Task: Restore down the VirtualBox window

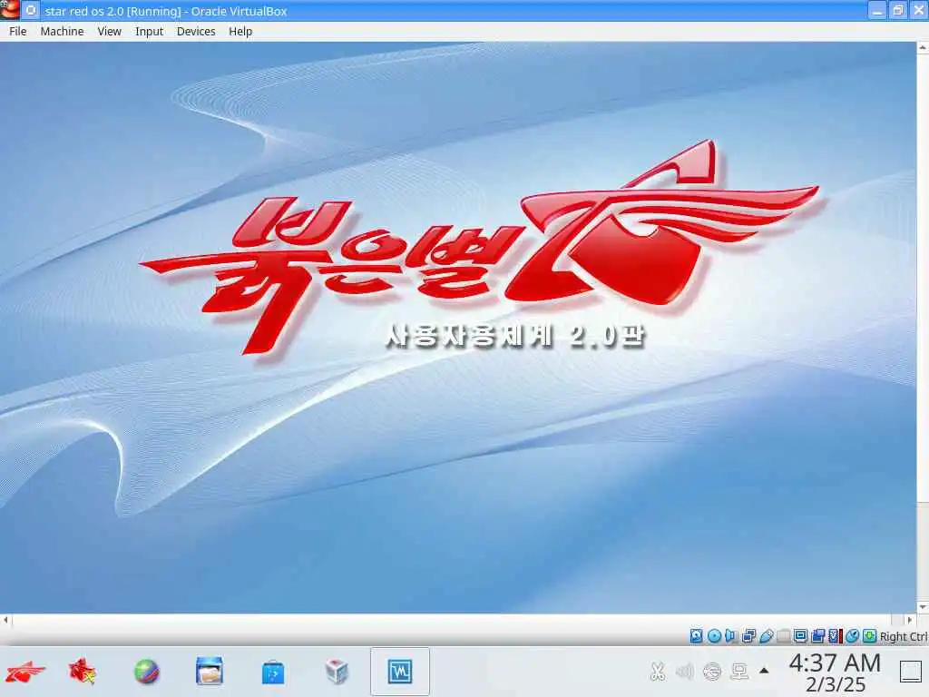Action: click(898, 11)
